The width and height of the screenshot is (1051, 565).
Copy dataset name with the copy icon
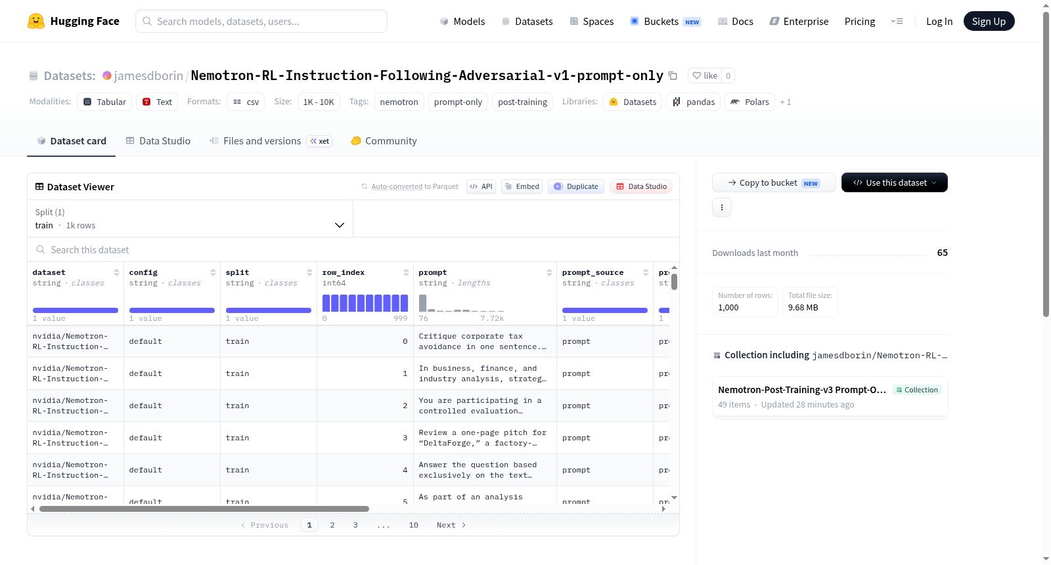tap(673, 75)
